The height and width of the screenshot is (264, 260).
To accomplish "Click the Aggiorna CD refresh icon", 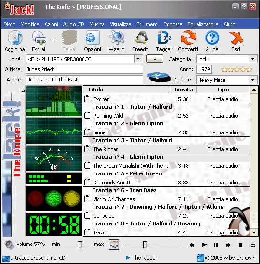I will [15, 38].
